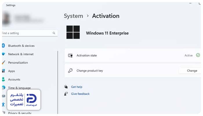203x116 pixels.
Task: Open the Get help link
Action: coord(77,87)
